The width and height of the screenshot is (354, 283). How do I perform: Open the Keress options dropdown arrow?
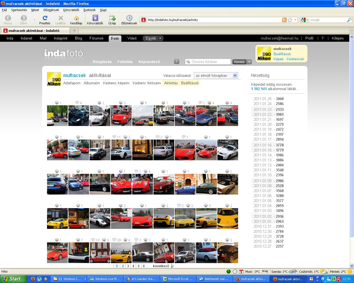pyautogui.click(x=249, y=62)
